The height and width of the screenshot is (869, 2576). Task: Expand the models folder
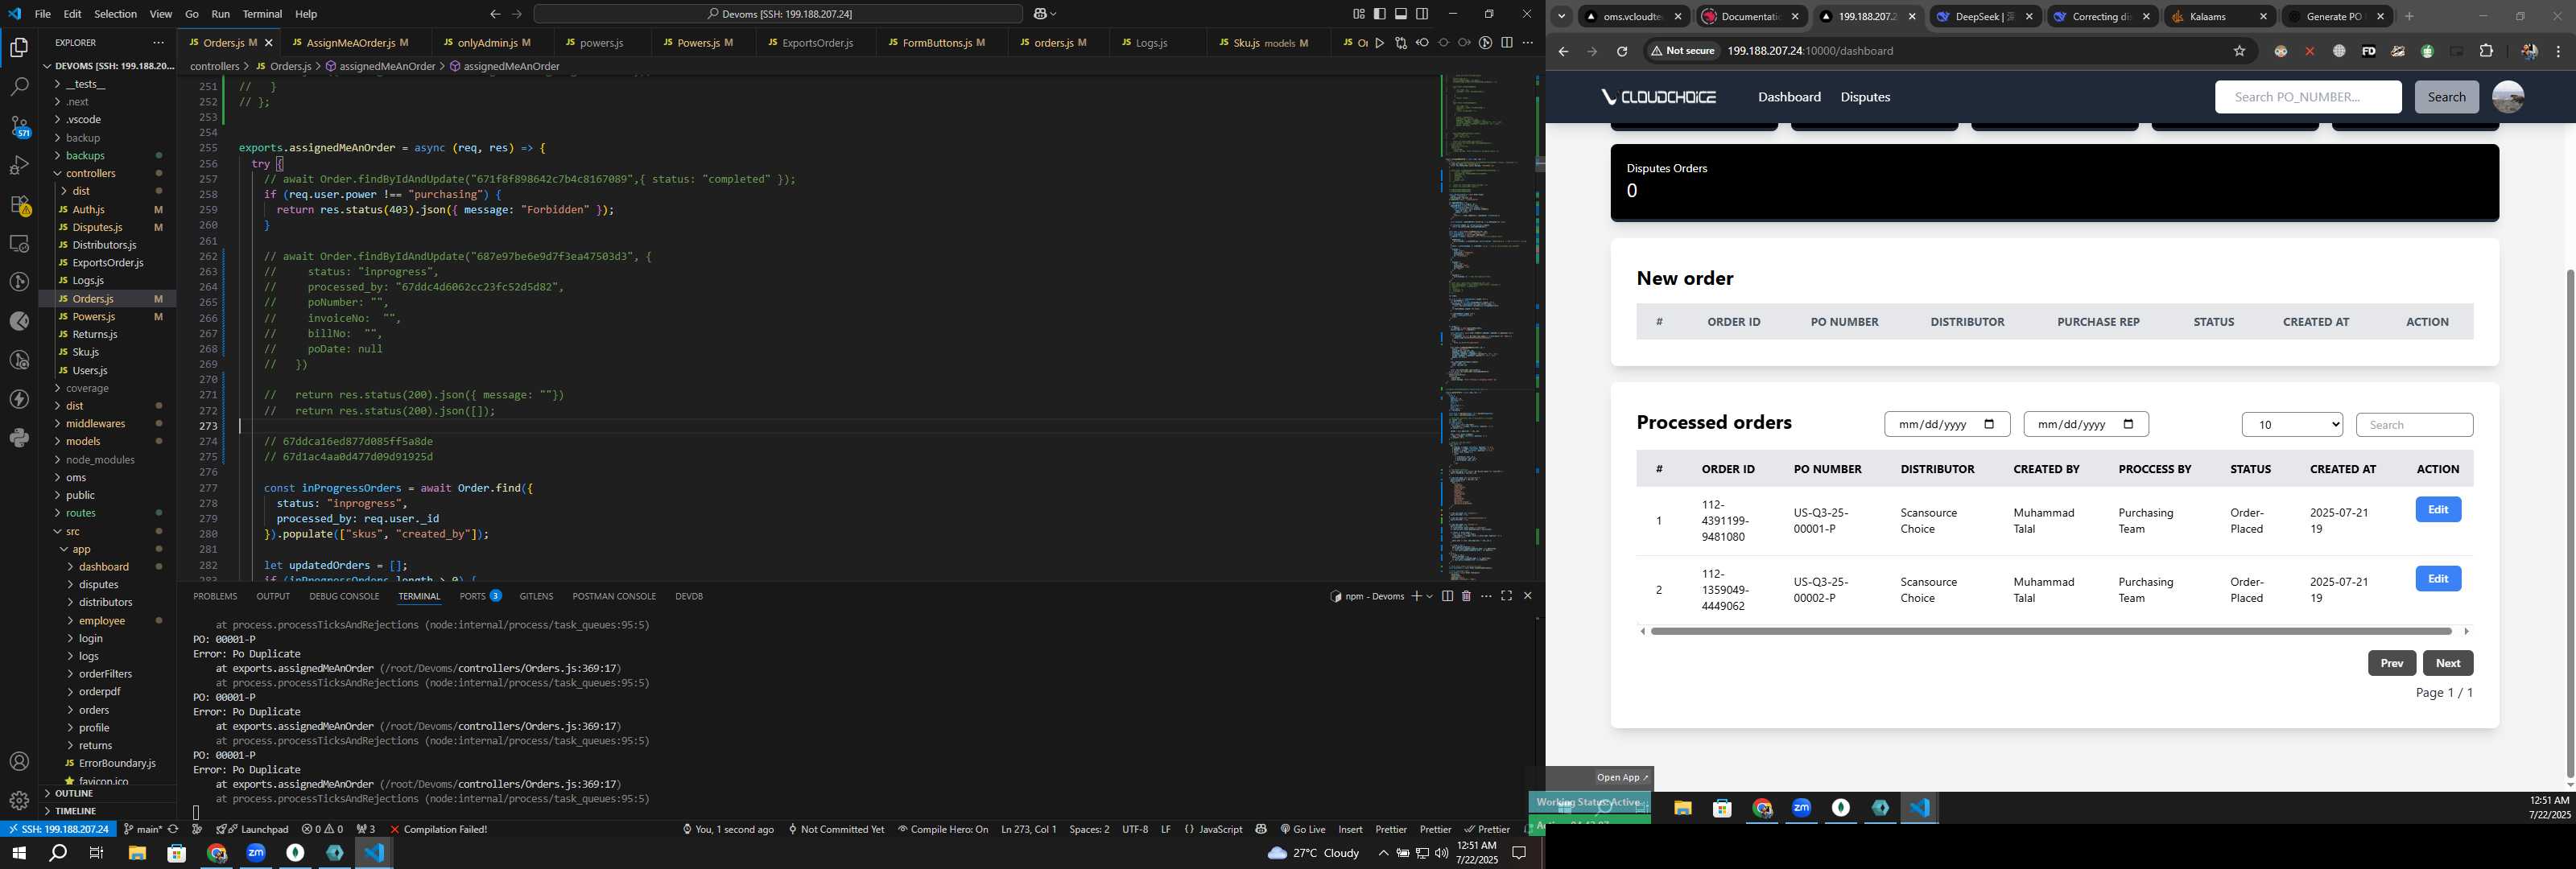[x=83, y=441]
